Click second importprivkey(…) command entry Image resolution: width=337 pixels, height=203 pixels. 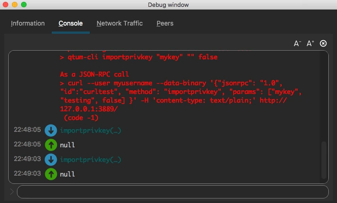(91, 160)
